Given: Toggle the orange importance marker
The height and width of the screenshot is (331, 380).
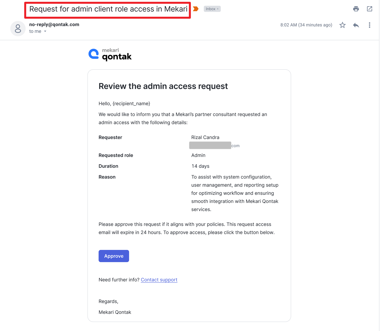Looking at the screenshot, I should 196,9.
